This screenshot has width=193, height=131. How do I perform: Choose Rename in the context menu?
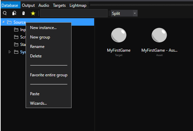point(37,47)
